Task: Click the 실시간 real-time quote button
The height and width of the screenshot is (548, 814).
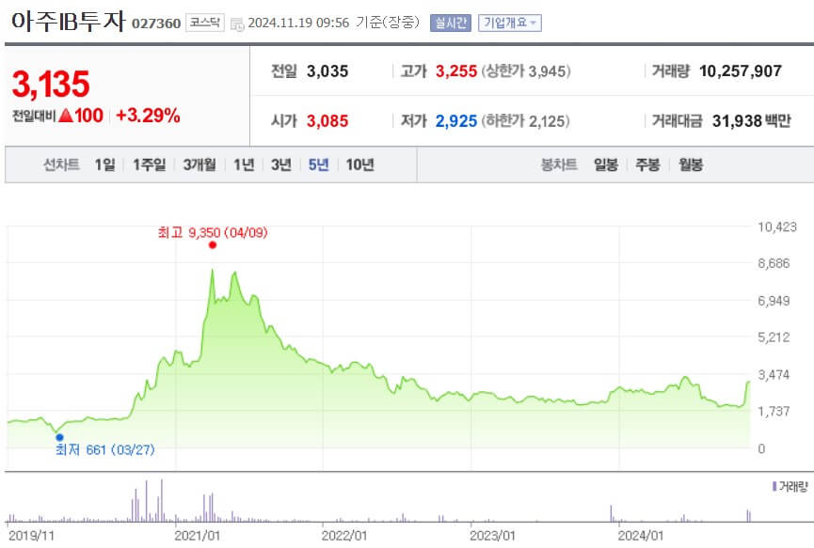Action: (452, 22)
